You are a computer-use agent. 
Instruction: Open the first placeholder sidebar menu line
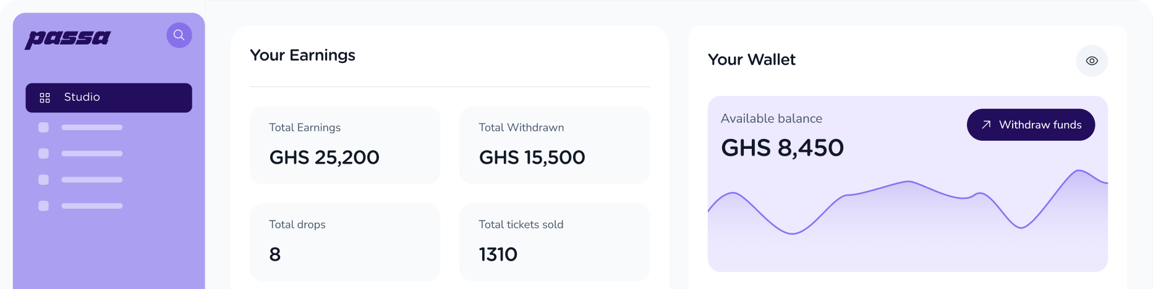point(92,127)
